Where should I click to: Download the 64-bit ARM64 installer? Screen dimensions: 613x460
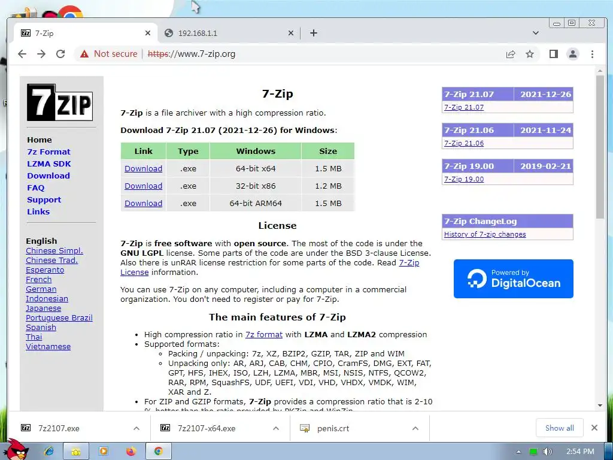tap(143, 204)
